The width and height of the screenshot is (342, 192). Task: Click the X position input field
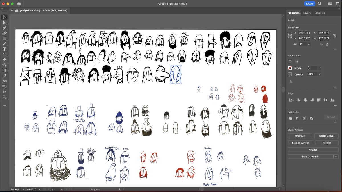tap(304, 33)
